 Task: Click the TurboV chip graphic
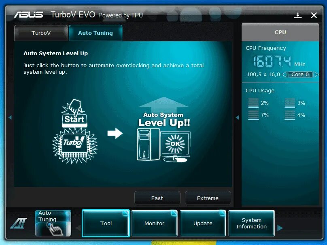(x=74, y=145)
